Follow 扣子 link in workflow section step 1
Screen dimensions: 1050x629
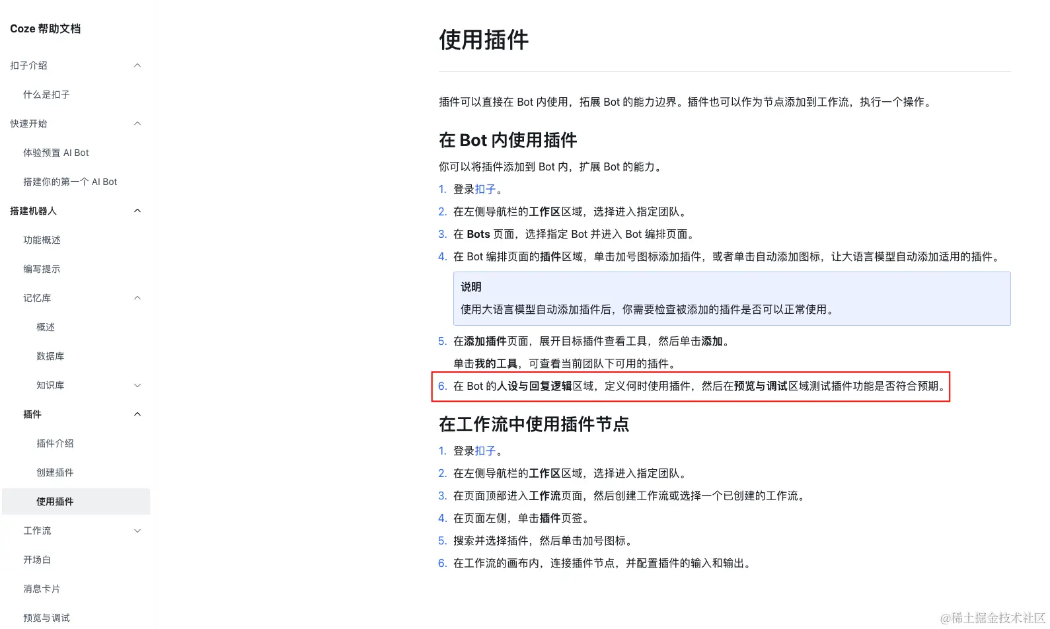pyautogui.click(x=485, y=451)
